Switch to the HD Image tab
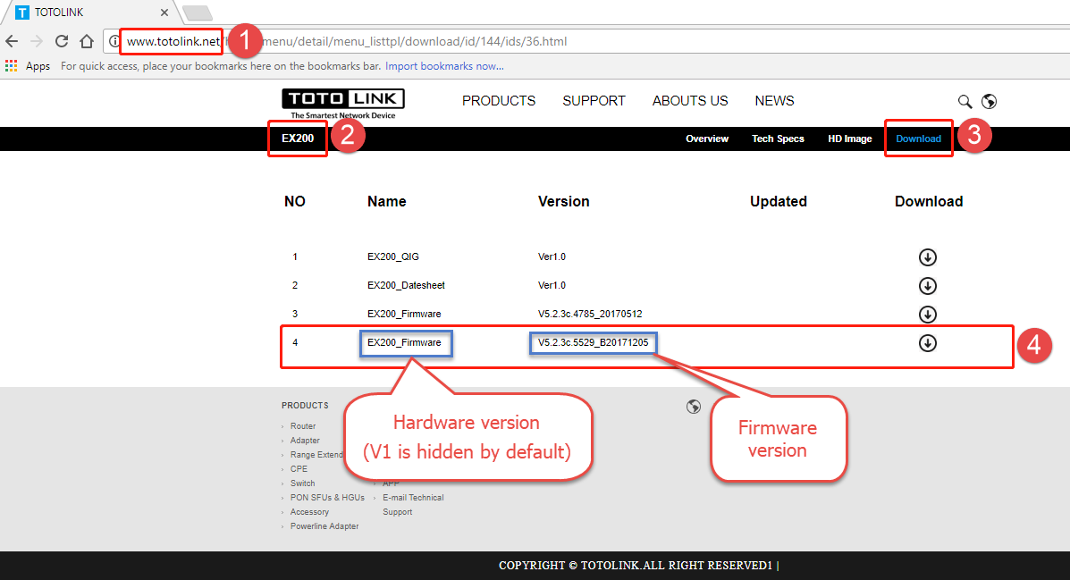The image size is (1070, 580). point(849,139)
